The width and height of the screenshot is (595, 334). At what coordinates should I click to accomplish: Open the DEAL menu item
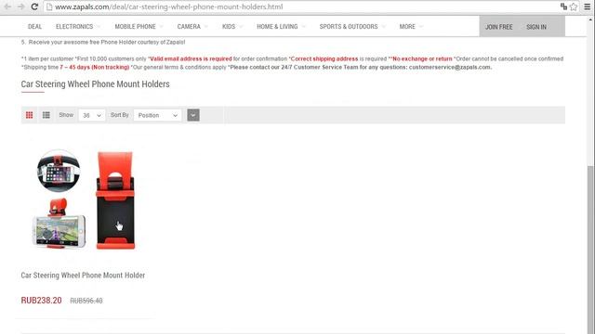34,27
